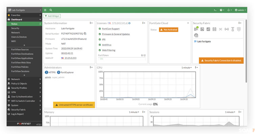Screen dimensions: 255x134
Task: Click the FortiAnalyzer pie-chart icon in Security Fabric
Action: pyautogui.click(x=202, y=29)
